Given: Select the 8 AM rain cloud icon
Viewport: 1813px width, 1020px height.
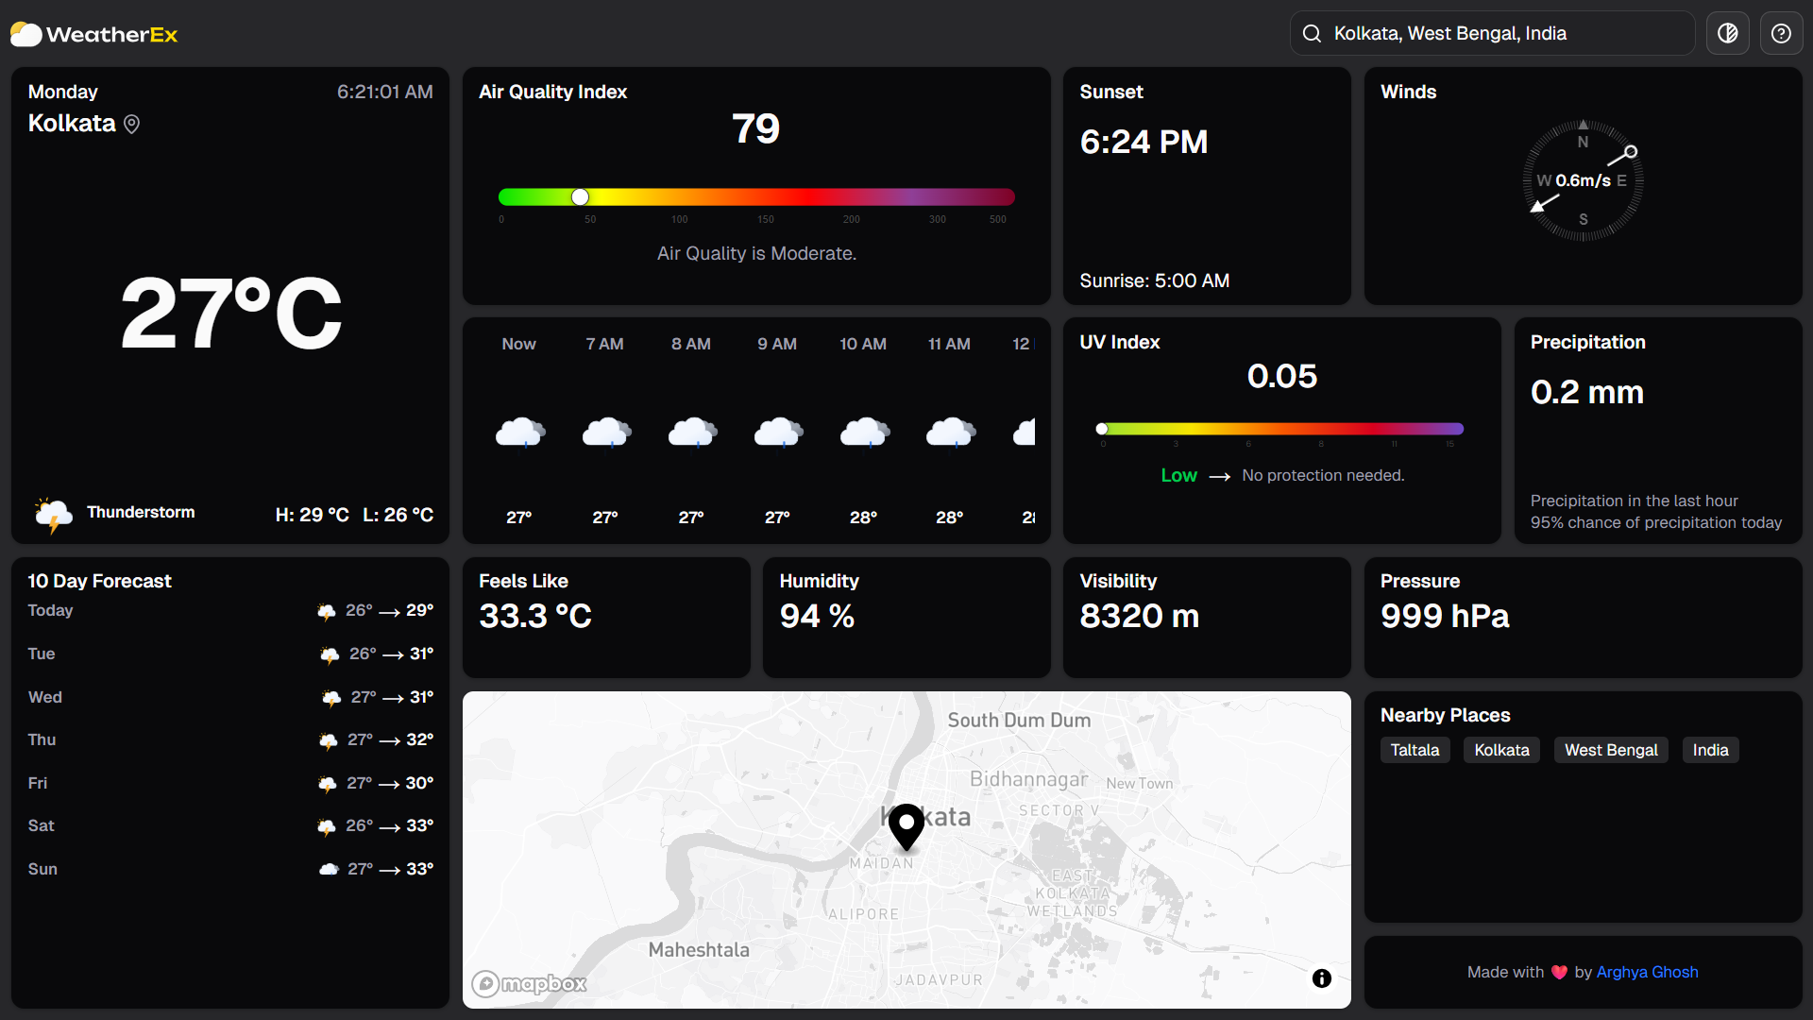Looking at the screenshot, I should click(691, 433).
